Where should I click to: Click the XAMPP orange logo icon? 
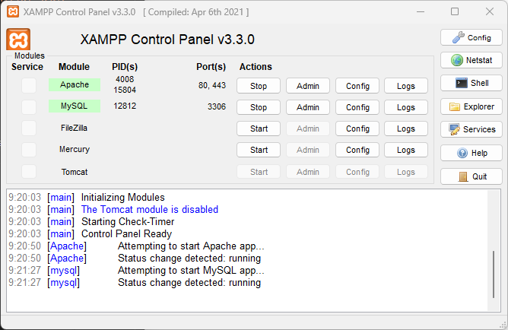[18, 40]
